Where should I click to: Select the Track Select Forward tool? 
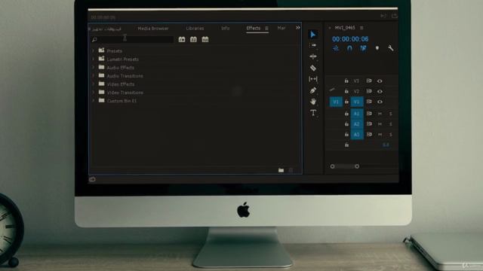[x=313, y=45]
